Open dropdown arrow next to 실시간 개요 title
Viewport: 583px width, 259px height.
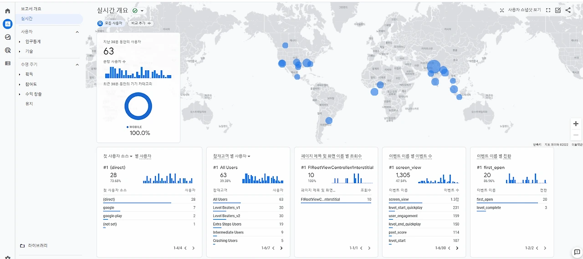pos(142,10)
